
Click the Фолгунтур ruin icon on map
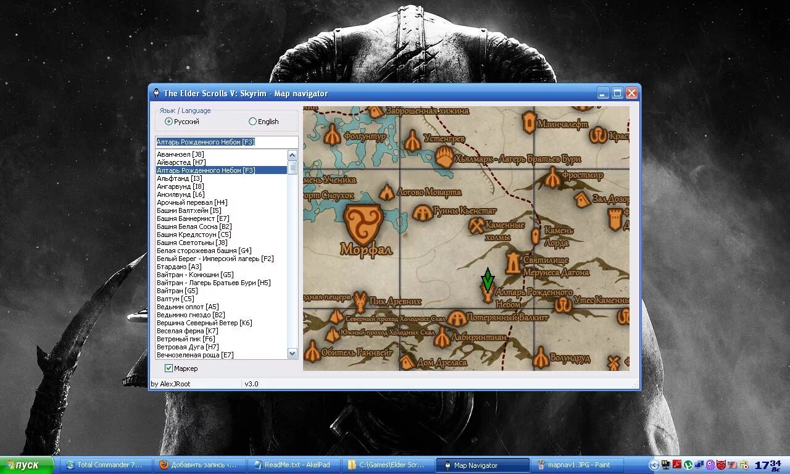tap(333, 134)
